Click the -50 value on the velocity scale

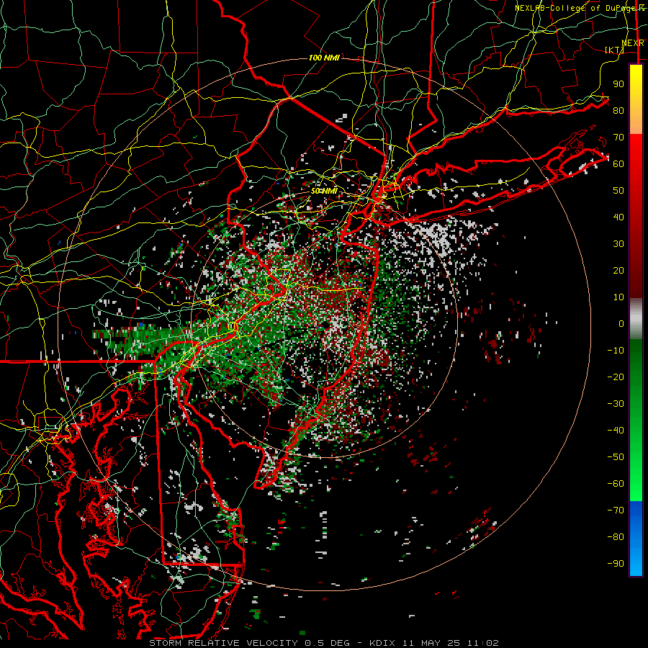pos(616,457)
